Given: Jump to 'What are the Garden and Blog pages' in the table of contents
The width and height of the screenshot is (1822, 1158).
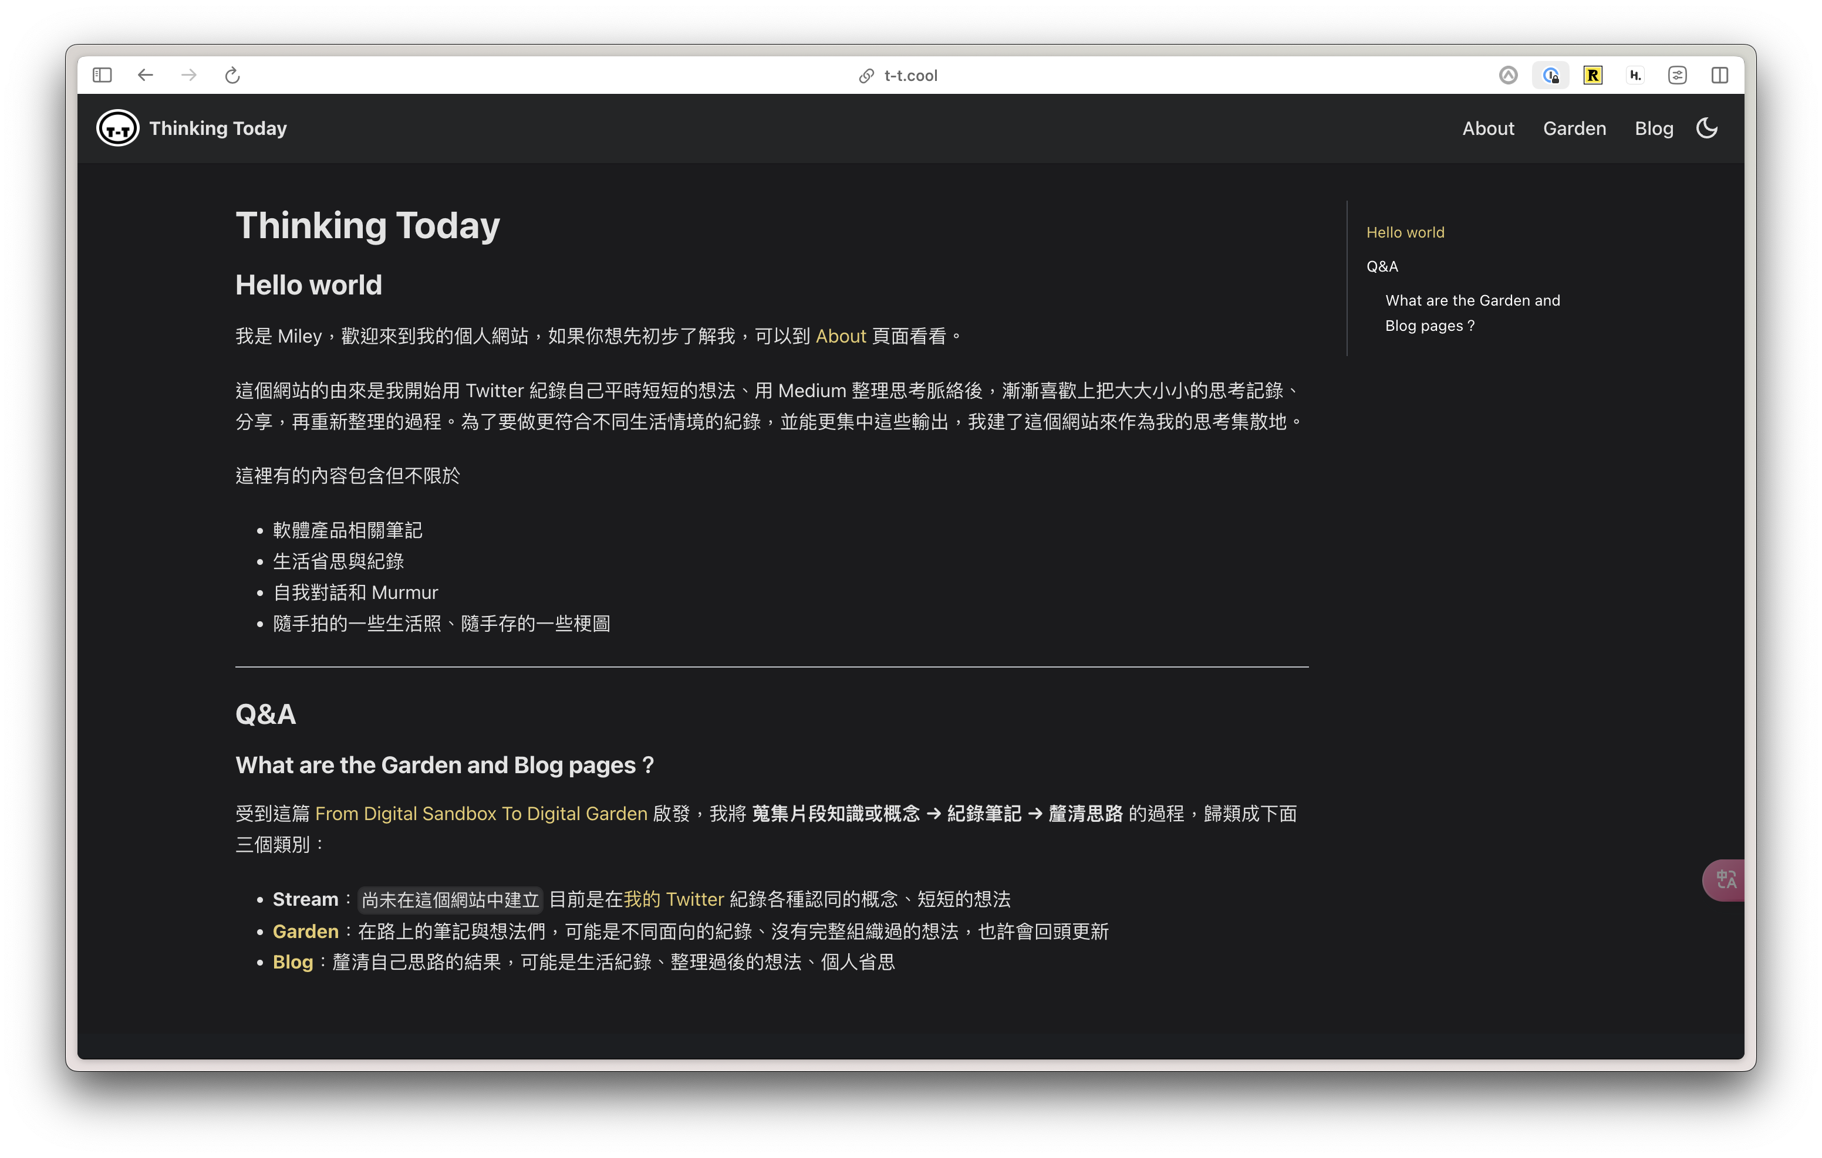Looking at the screenshot, I should click(1472, 313).
